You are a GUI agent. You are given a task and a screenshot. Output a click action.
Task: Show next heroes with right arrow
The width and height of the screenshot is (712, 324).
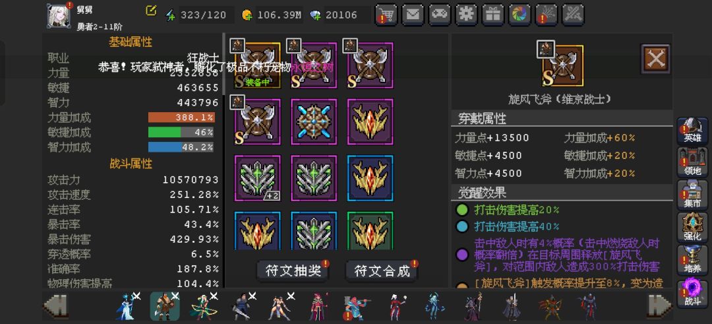tap(659, 306)
